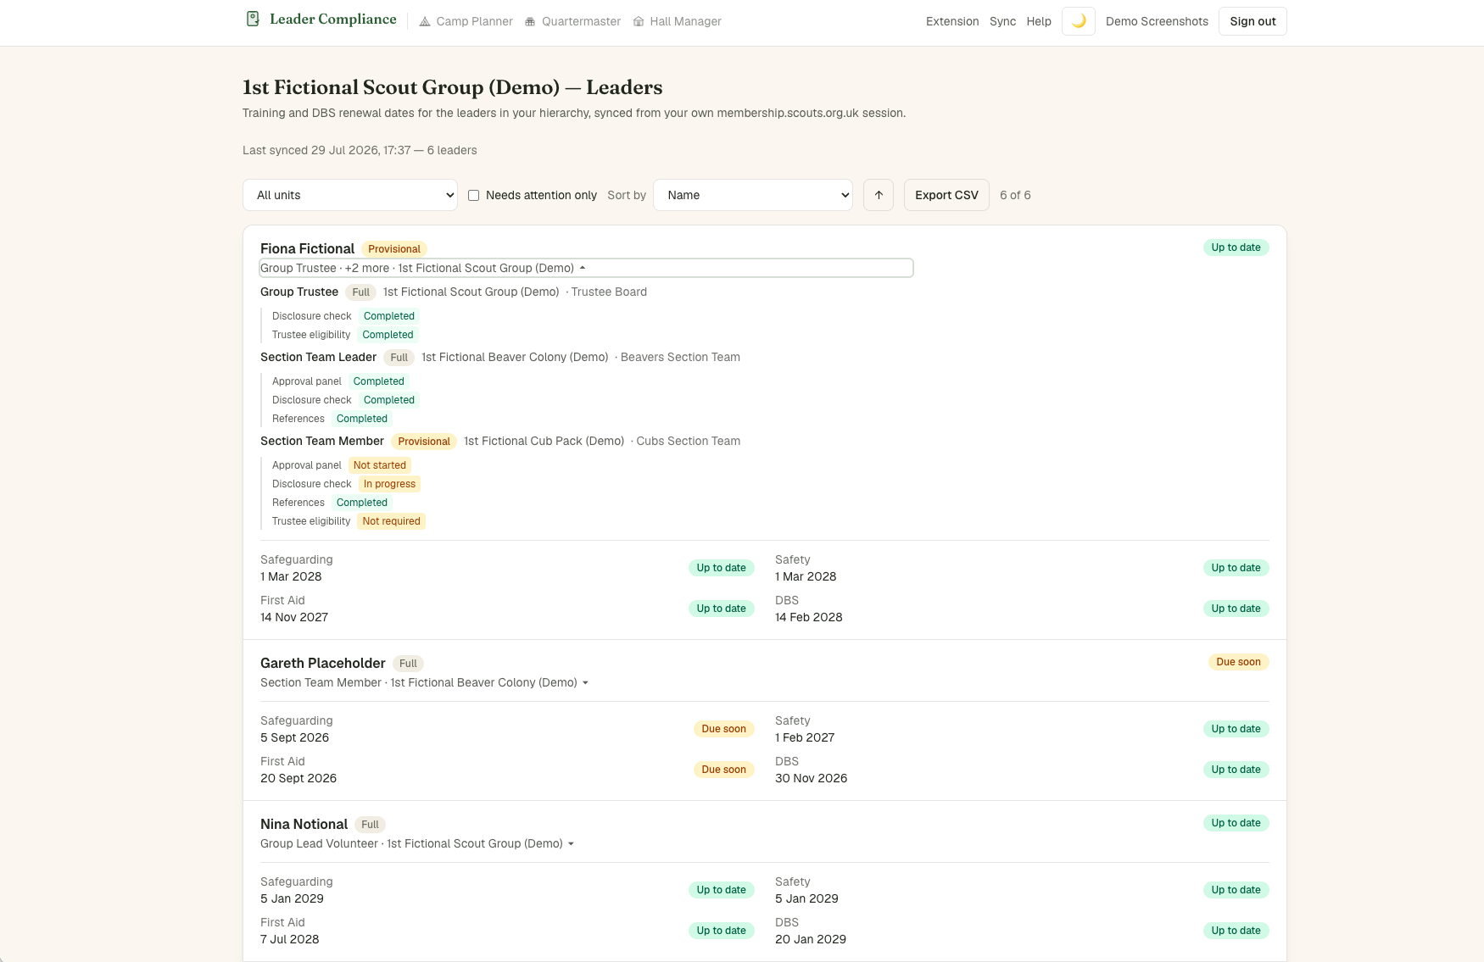This screenshot has height=962, width=1484.
Task: Click Gareth's Safeguarding date 5 Sept 2026
Action: pyautogui.click(x=294, y=737)
